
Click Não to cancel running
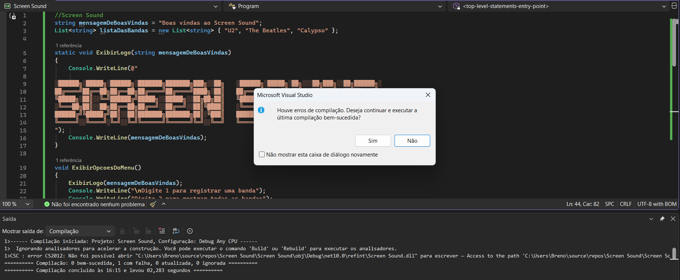click(412, 141)
